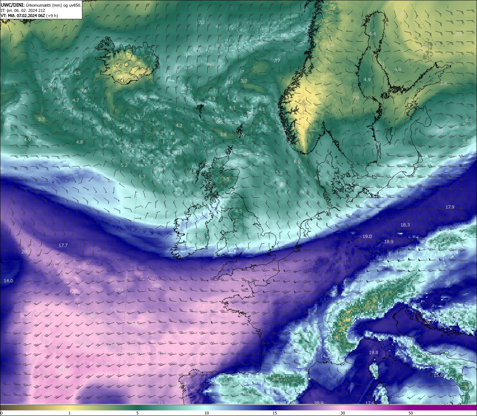
Task: Click the map value "17.6"
Action: 369,403
